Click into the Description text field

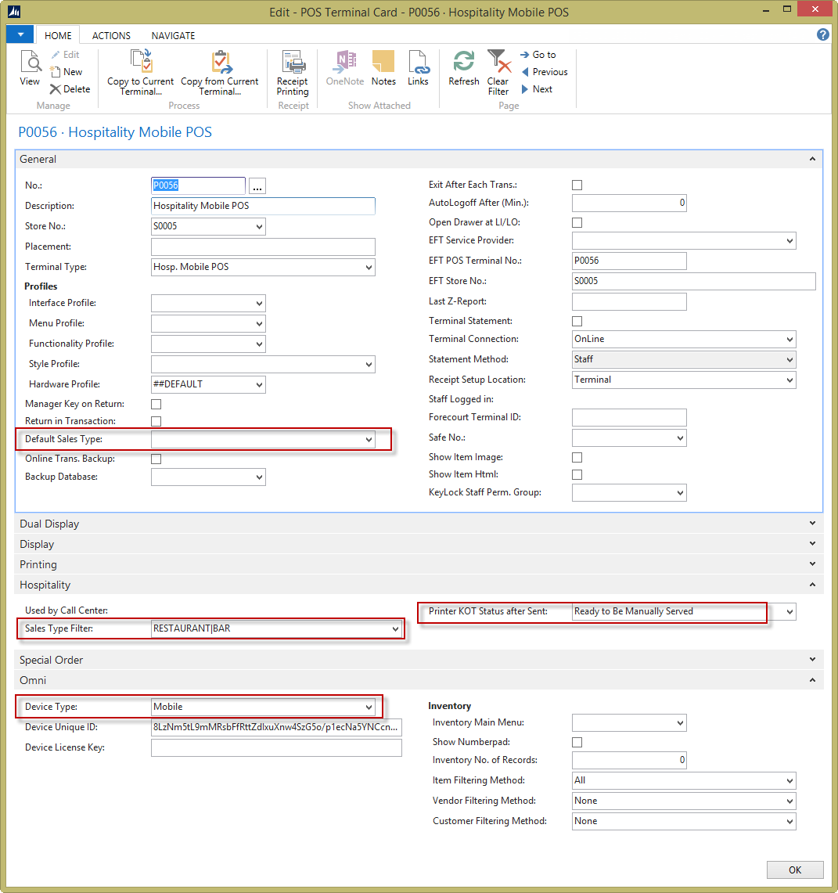click(x=263, y=207)
